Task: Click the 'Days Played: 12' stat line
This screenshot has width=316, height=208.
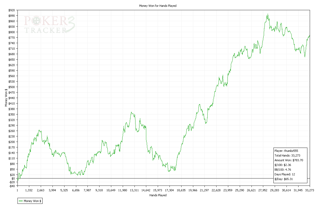Action: pyautogui.click(x=285, y=174)
